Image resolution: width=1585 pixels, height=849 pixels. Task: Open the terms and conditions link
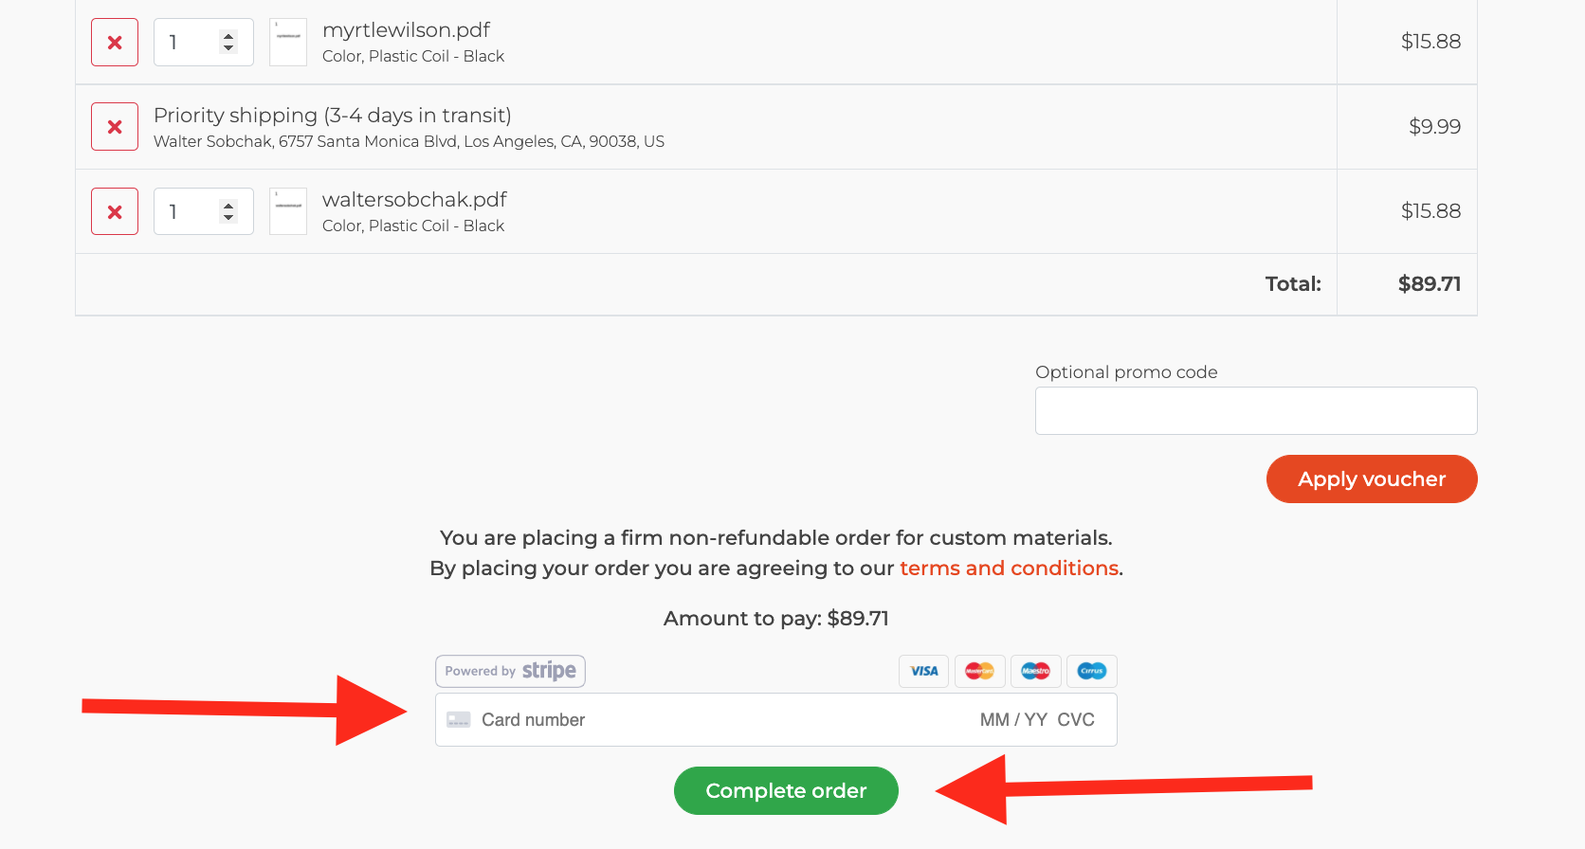tap(1010, 569)
